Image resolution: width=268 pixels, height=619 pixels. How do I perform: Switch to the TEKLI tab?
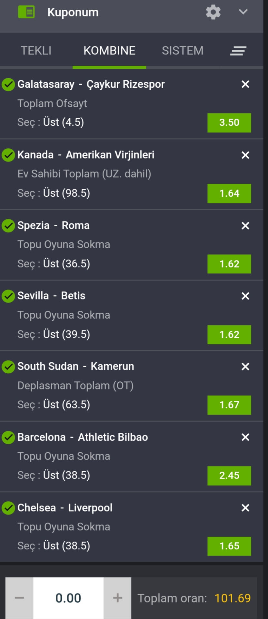point(36,51)
